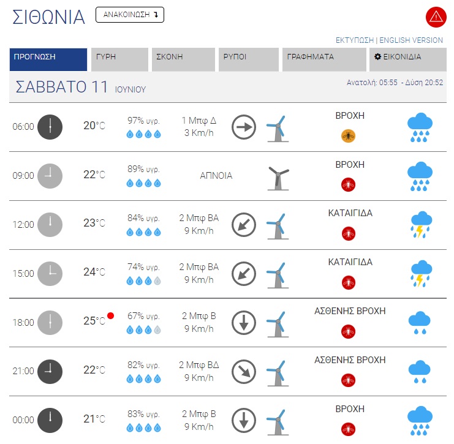Click the still wind turbine icon at 09:00
Viewport: 454px width, 444px height.
278,177
